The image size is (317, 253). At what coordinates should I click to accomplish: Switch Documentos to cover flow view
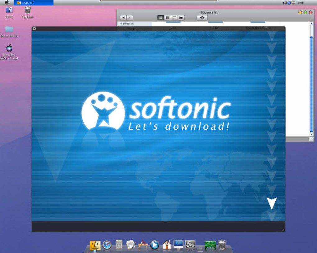click(181, 18)
